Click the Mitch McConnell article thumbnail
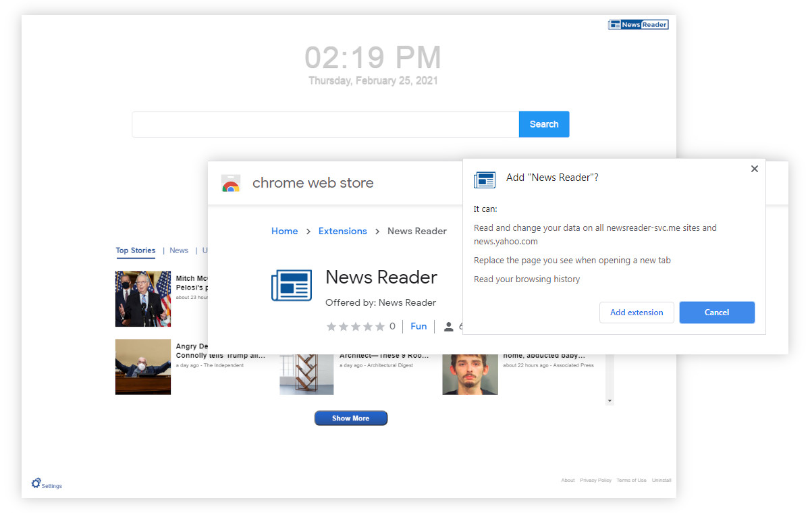810x513 pixels. click(x=142, y=298)
